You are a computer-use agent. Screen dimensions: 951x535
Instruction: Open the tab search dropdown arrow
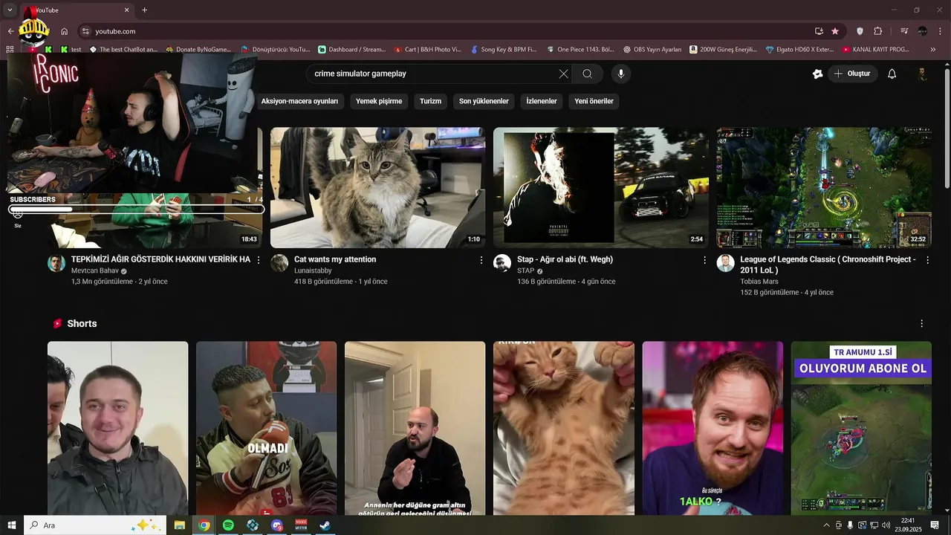(x=10, y=10)
